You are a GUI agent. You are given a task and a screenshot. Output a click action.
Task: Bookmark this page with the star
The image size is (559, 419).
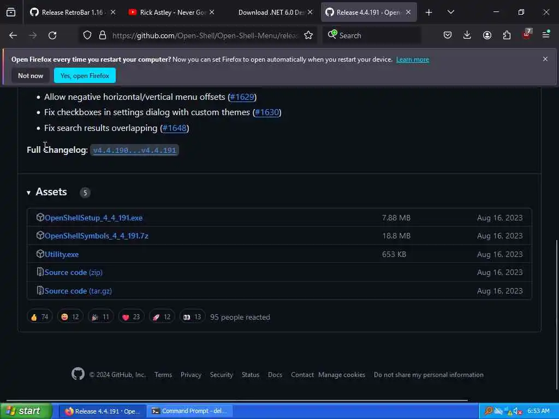308,35
